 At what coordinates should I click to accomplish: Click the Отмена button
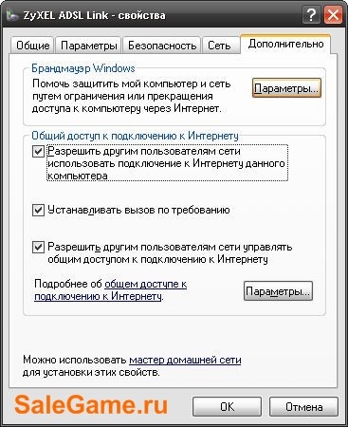[303, 406]
